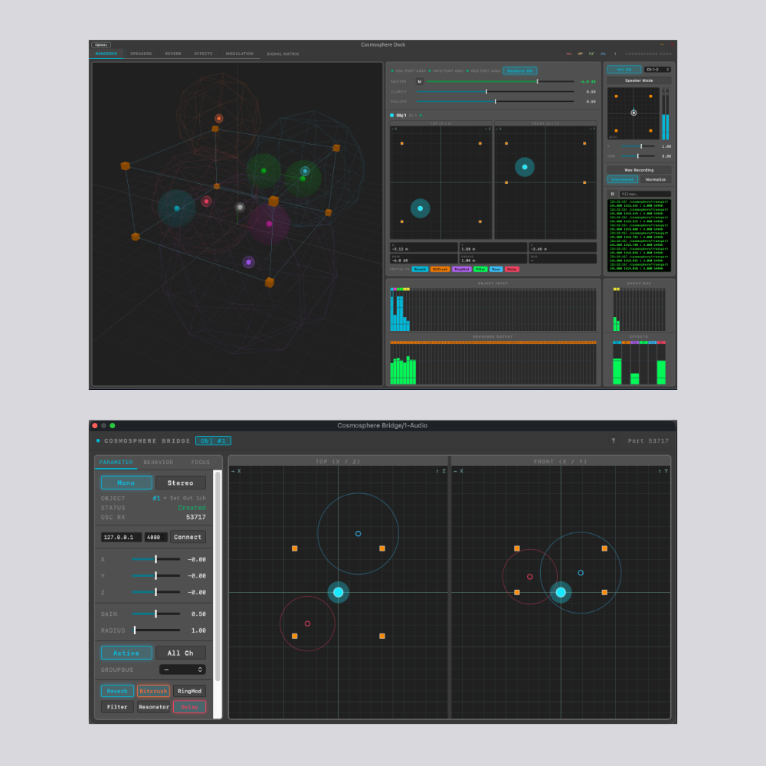Open the GROUPBUS dropdown
This screenshot has height=766, width=766.
[182, 669]
